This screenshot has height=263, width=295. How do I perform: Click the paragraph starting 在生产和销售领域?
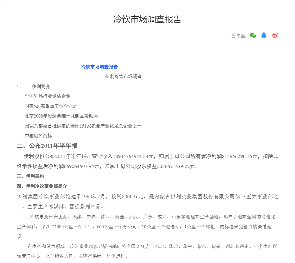[147, 251]
